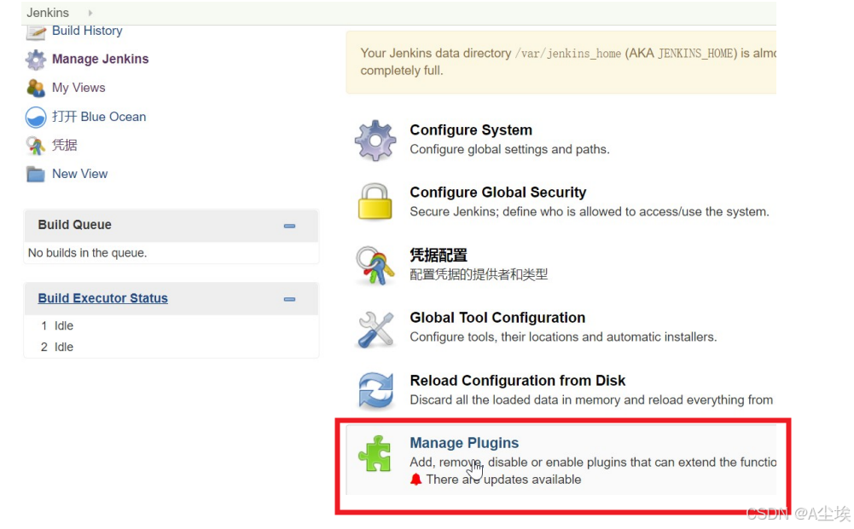Open Configure System heading

[x=471, y=130]
